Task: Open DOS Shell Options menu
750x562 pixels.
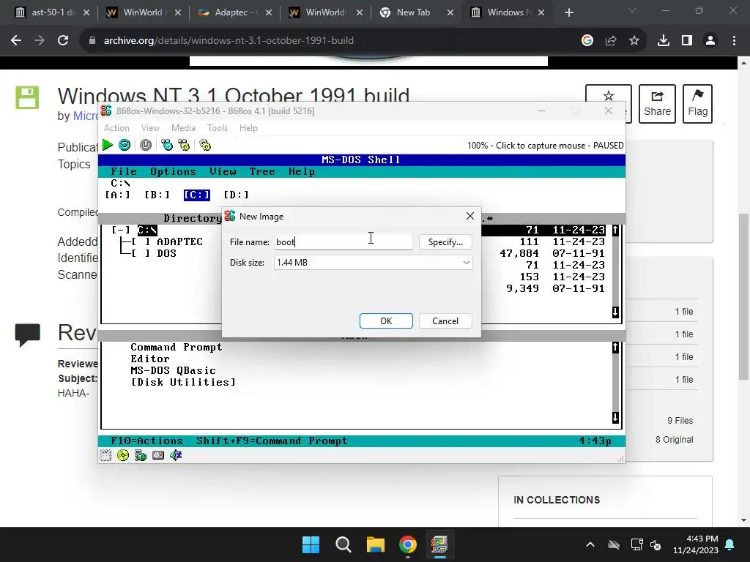Action: coord(173,171)
